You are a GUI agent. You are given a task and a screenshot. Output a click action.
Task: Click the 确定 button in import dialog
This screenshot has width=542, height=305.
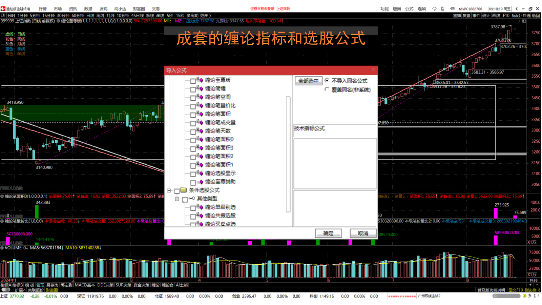click(328, 233)
